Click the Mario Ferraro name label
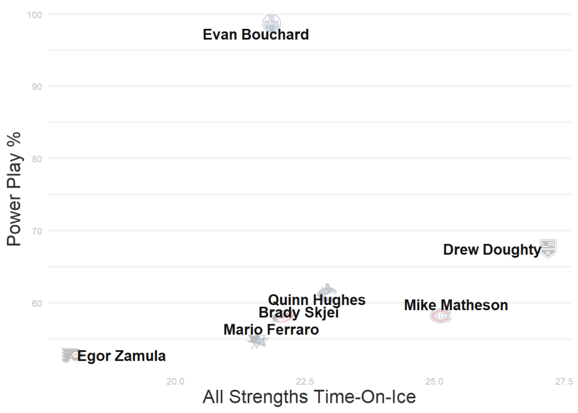Viewport: 578px width, 413px height. coord(271,329)
